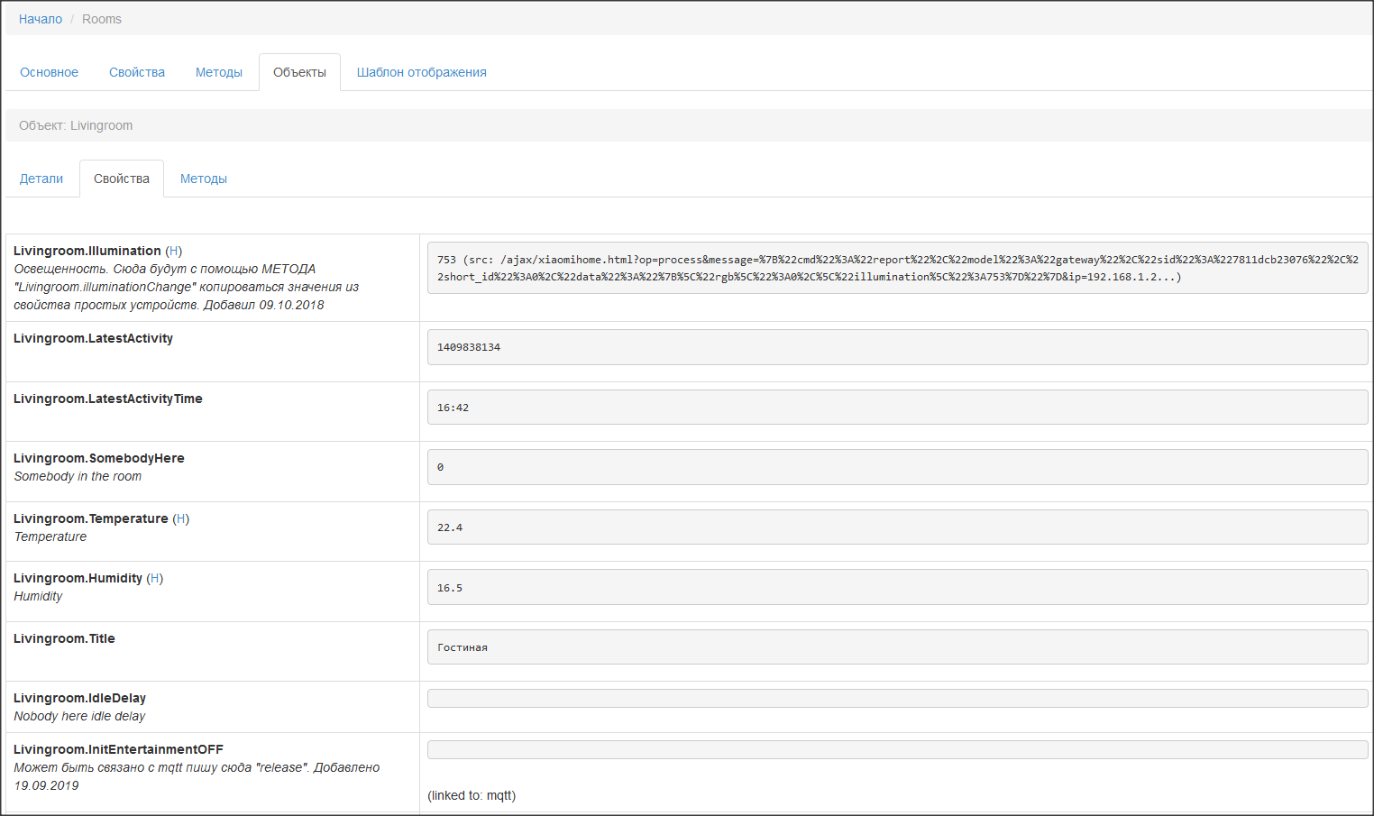Open the Шаблон отображения tab
The height and width of the screenshot is (816, 1374).
(x=421, y=72)
